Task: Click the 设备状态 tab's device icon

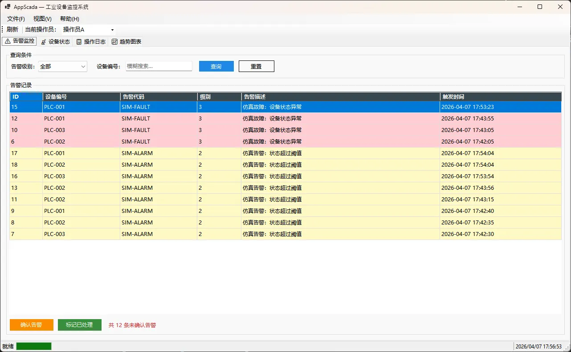Action: click(x=44, y=42)
